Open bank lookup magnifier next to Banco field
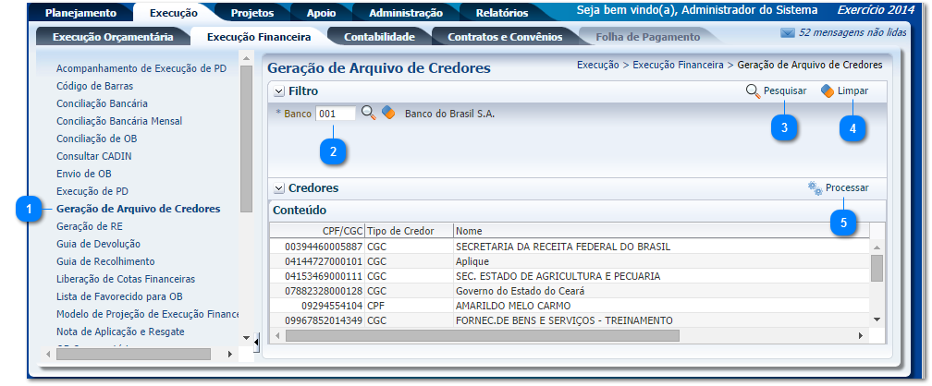The image size is (932, 386). click(x=368, y=113)
